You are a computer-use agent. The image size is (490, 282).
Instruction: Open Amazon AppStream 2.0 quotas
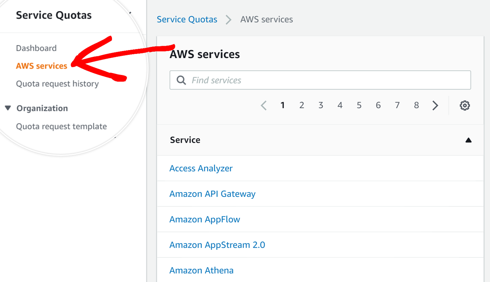[217, 245]
